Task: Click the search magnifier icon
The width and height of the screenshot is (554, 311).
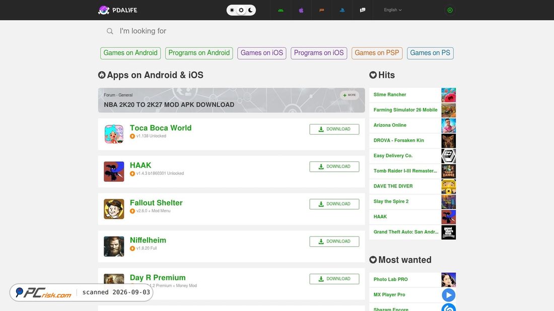Action: click(x=110, y=31)
